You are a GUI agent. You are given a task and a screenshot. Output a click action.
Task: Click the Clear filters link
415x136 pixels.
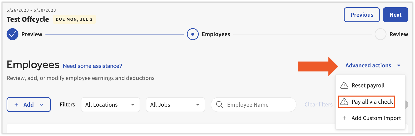coord(318,105)
